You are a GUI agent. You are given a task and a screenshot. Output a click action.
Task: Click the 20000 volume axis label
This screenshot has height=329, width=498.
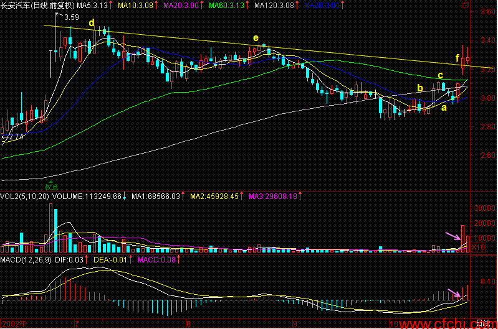pyautogui.click(x=485, y=223)
